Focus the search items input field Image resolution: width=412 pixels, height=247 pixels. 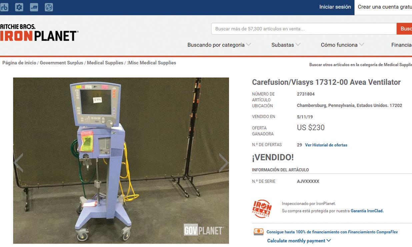click(x=304, y=29)
